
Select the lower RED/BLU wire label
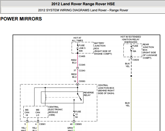pos(74,76)
